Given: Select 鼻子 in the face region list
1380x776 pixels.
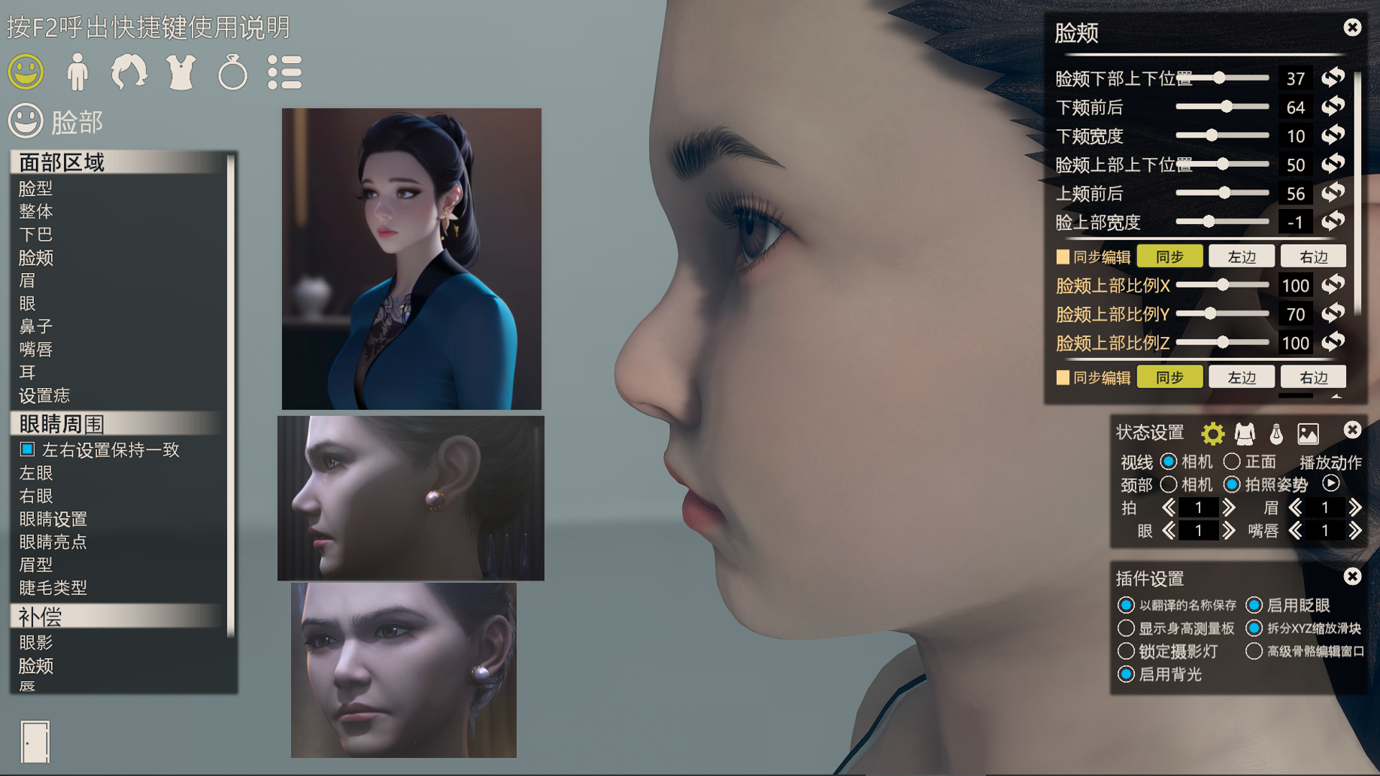Looking at the screenshot, I should [35, 326].
